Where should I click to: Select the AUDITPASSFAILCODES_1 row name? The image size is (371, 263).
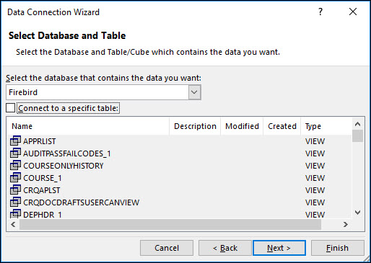pos(67,153)
